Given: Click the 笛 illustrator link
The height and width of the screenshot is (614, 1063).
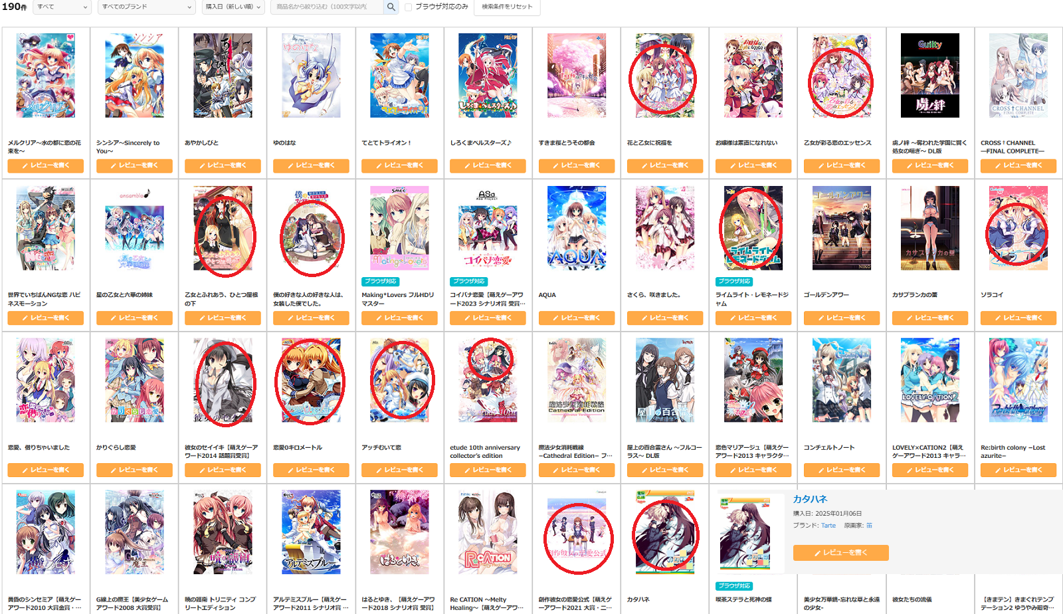Looking at the screenshot, I should 869,526.
